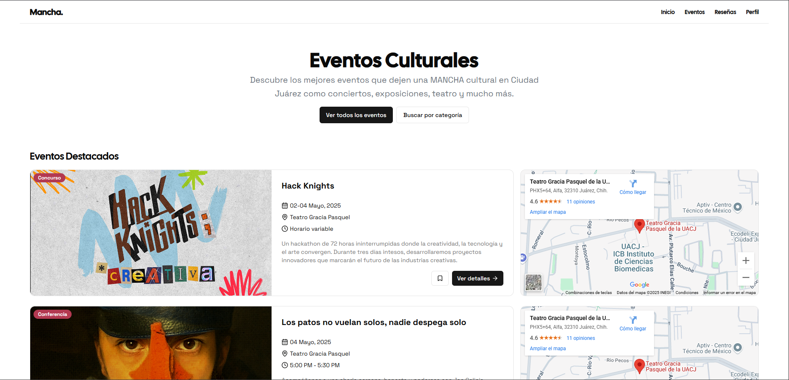Click UACJ - ICB Instituto label on first map
The image size is (789, 380).
coord(634,258)
